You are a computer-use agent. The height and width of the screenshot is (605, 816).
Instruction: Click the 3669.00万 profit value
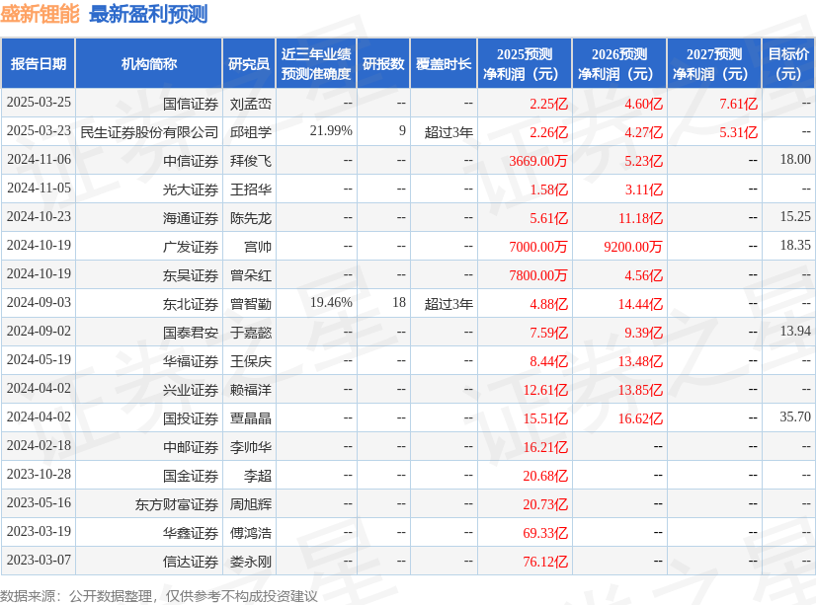pos(538,161)
